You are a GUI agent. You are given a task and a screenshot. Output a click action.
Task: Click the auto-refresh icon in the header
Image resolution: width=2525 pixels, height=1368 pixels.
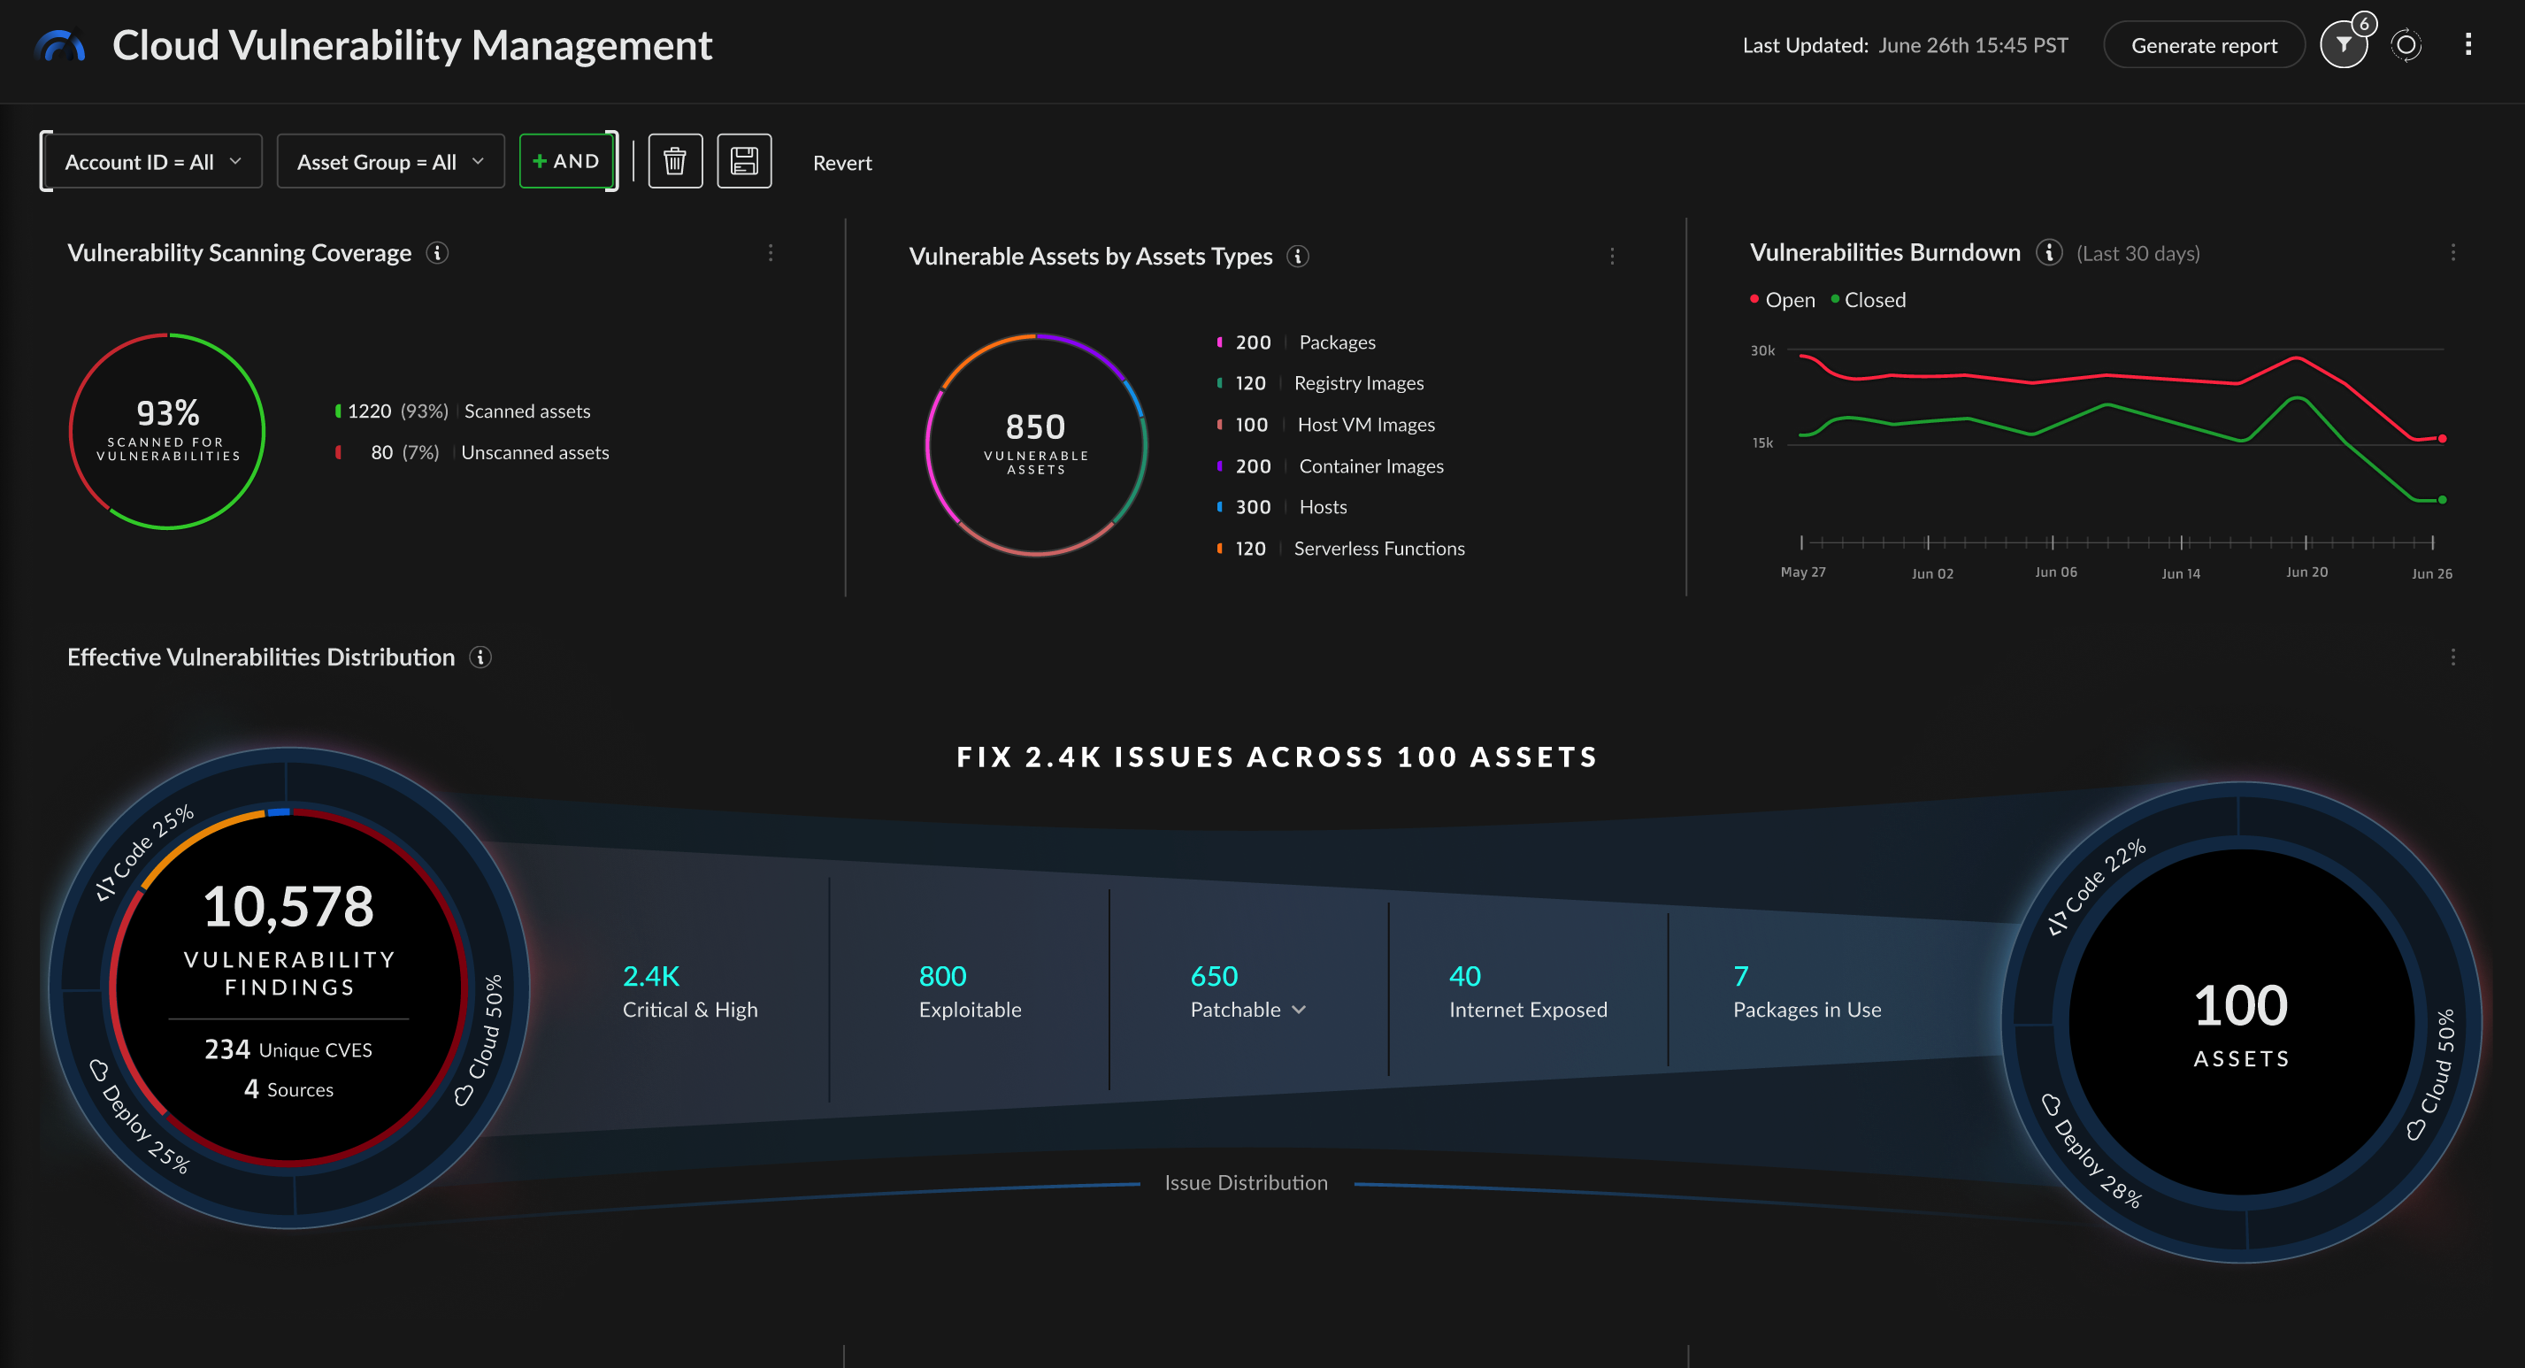2405,44
